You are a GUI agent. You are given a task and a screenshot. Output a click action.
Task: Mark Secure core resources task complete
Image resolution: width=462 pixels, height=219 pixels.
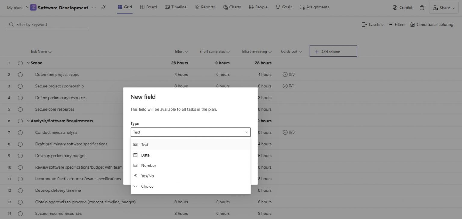[20, 109]
